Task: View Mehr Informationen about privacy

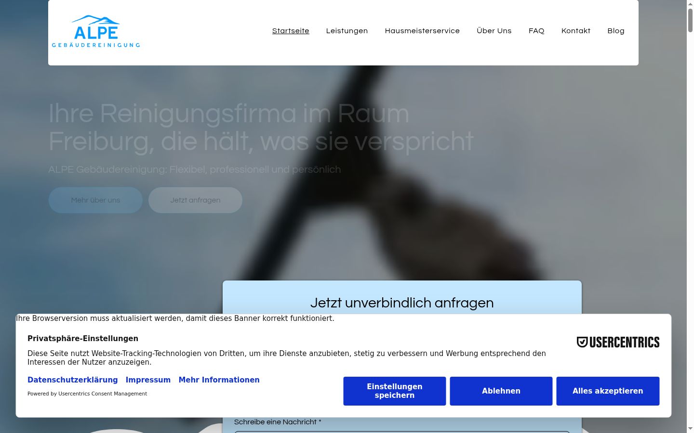Action: pyautogui.click(x=219, y=380)
